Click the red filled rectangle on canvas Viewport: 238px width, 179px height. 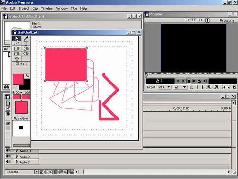[x=66, y=64]
